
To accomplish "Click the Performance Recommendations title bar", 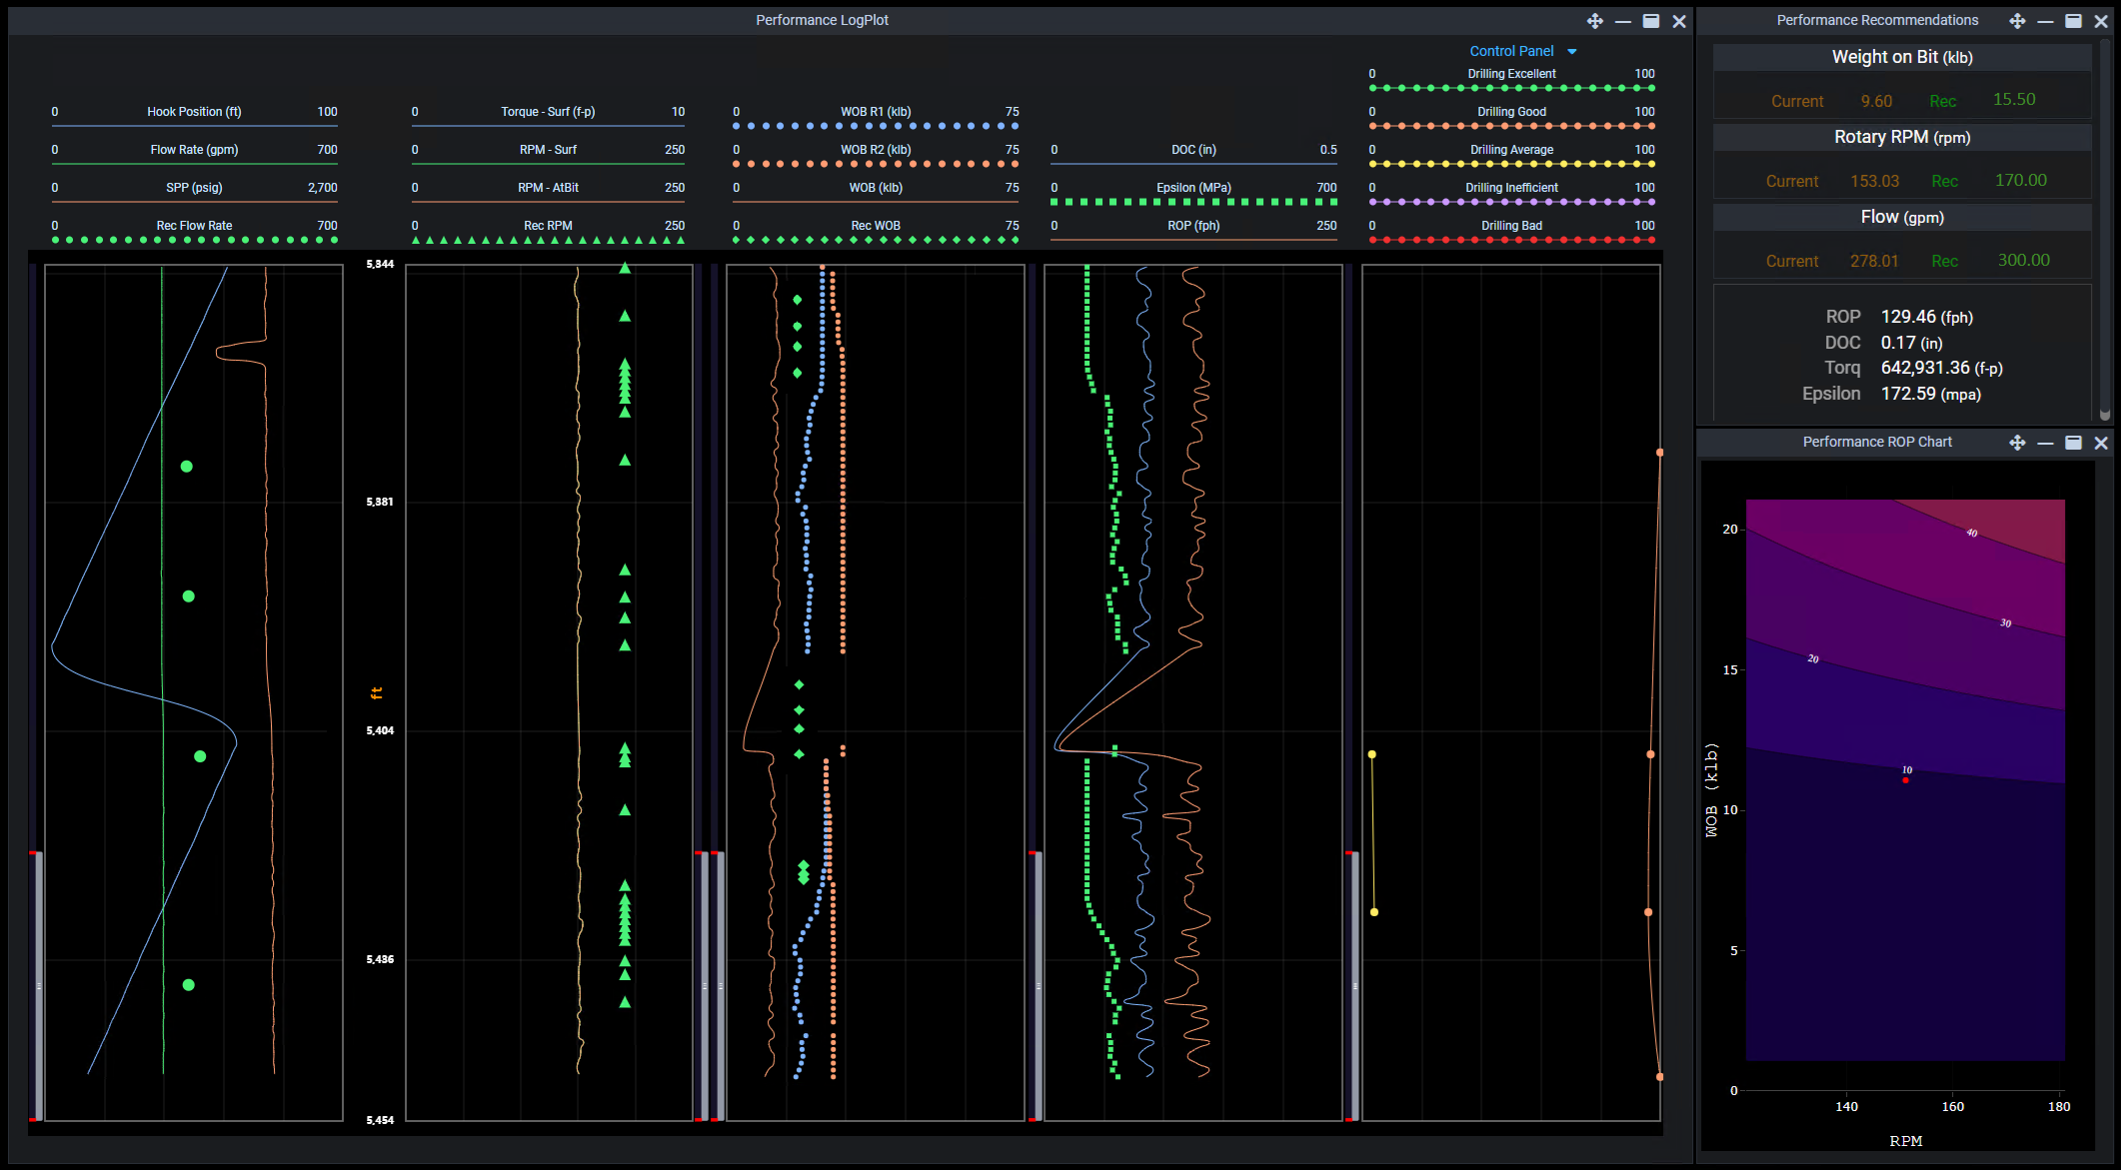I will coord(1877,20).
